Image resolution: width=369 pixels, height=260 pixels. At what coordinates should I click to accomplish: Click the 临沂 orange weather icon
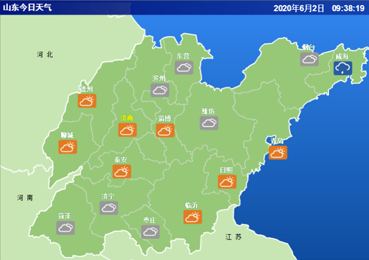click(x=193, y=217)
